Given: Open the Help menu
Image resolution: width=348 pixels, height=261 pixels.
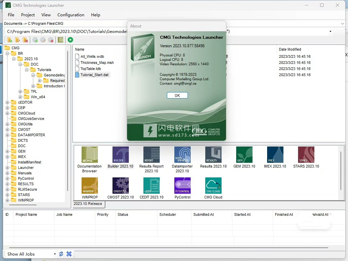Looking at the screenshot, I should click(95, 15).
